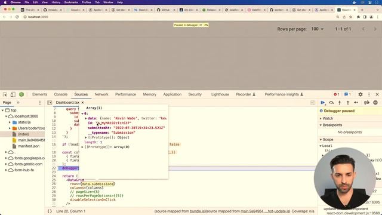Activate the inspect element picker
The width and height of the screenshot is (382, 215).
click(5, 94)
